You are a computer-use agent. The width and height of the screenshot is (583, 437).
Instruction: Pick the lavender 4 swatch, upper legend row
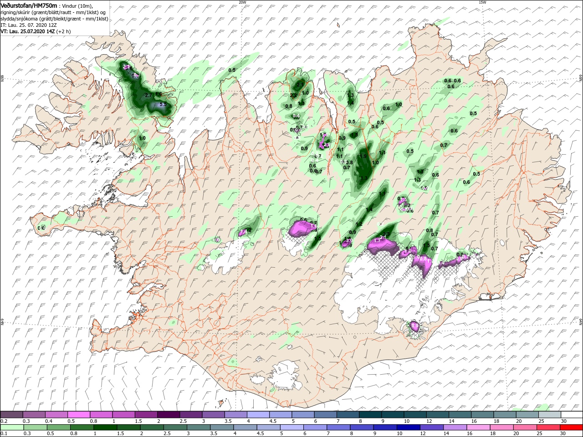coord(258,415)
